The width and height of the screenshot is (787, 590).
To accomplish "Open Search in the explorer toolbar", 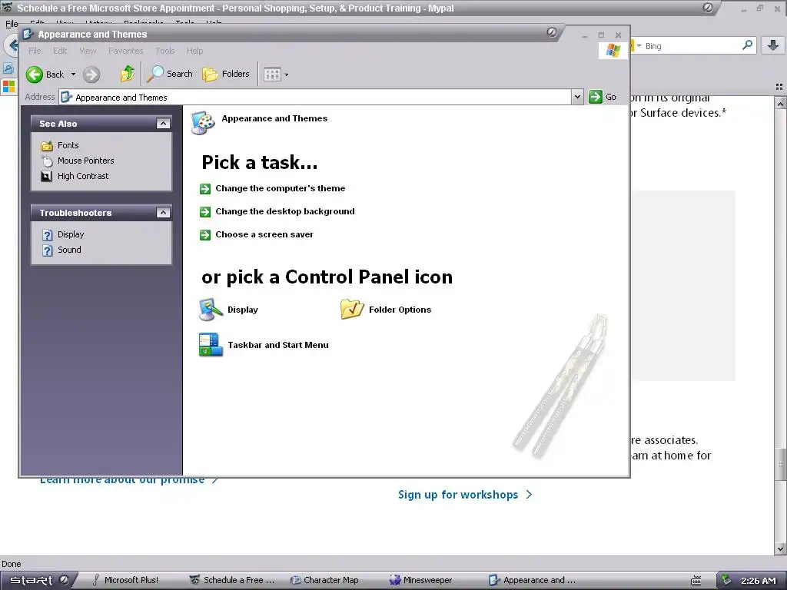I will tap(170, 74).
